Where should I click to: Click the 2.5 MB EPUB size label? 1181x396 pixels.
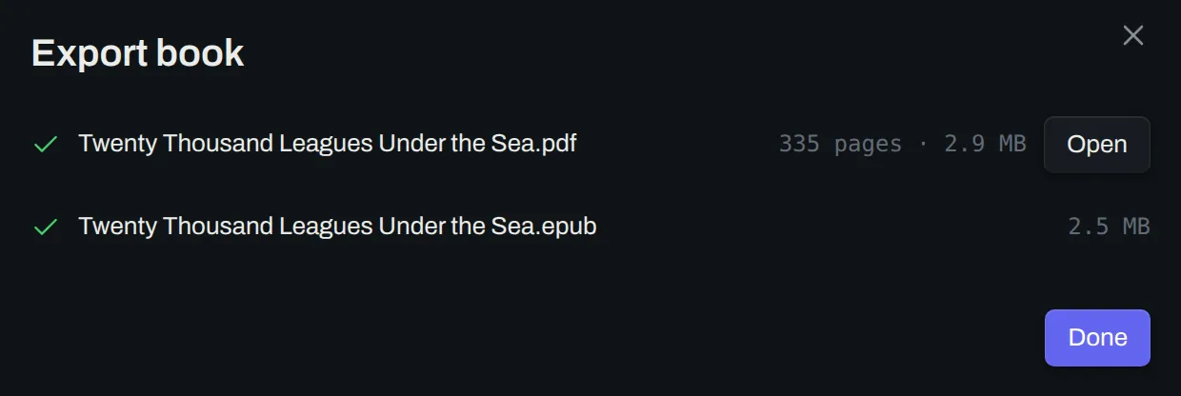[x=1109, y=227]
